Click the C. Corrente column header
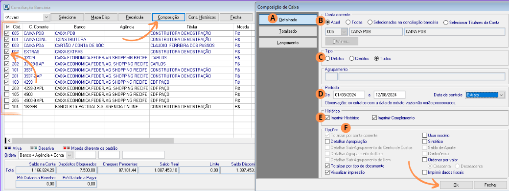 click(38, 27)
